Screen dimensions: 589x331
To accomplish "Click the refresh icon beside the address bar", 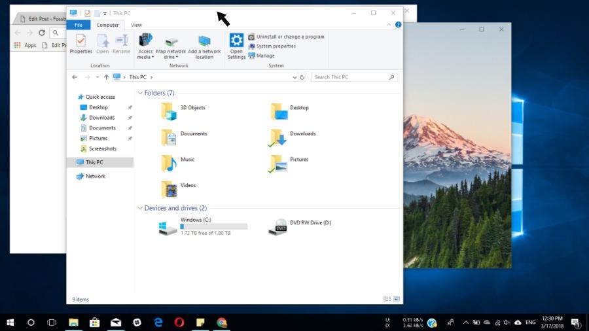I will click(x=302, y=77).
